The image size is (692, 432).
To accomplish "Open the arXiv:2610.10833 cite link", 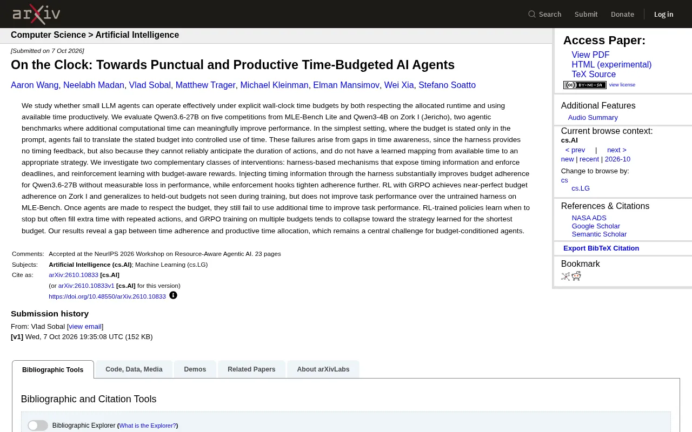I will click(74, 275).
